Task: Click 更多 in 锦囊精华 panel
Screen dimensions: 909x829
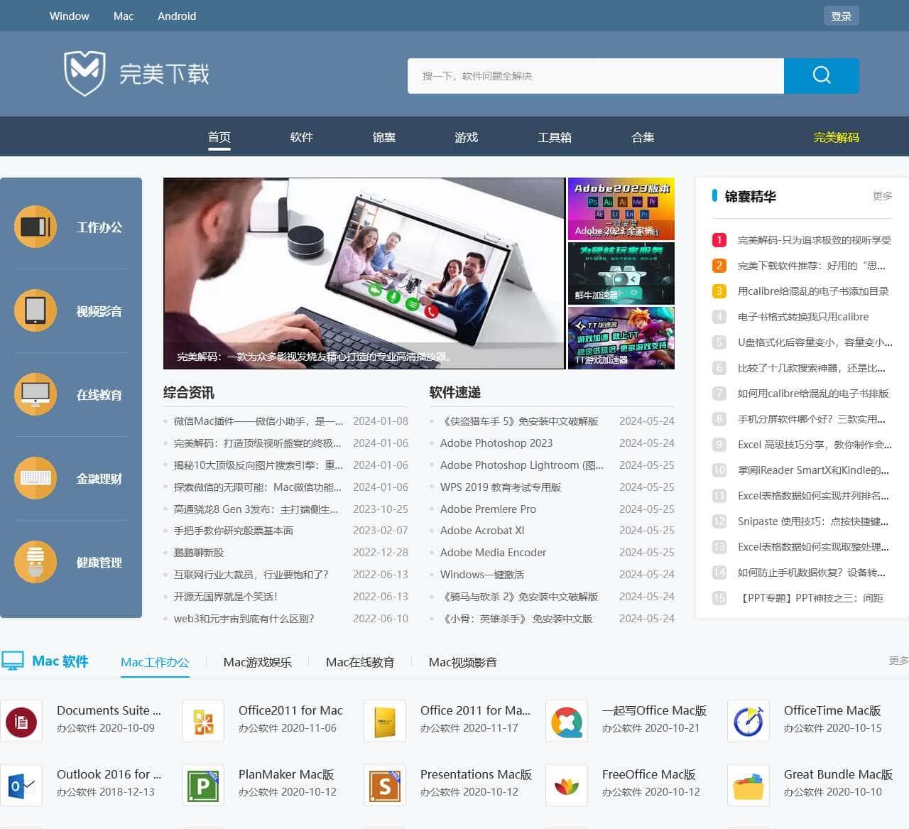Action: coord(882,196)
